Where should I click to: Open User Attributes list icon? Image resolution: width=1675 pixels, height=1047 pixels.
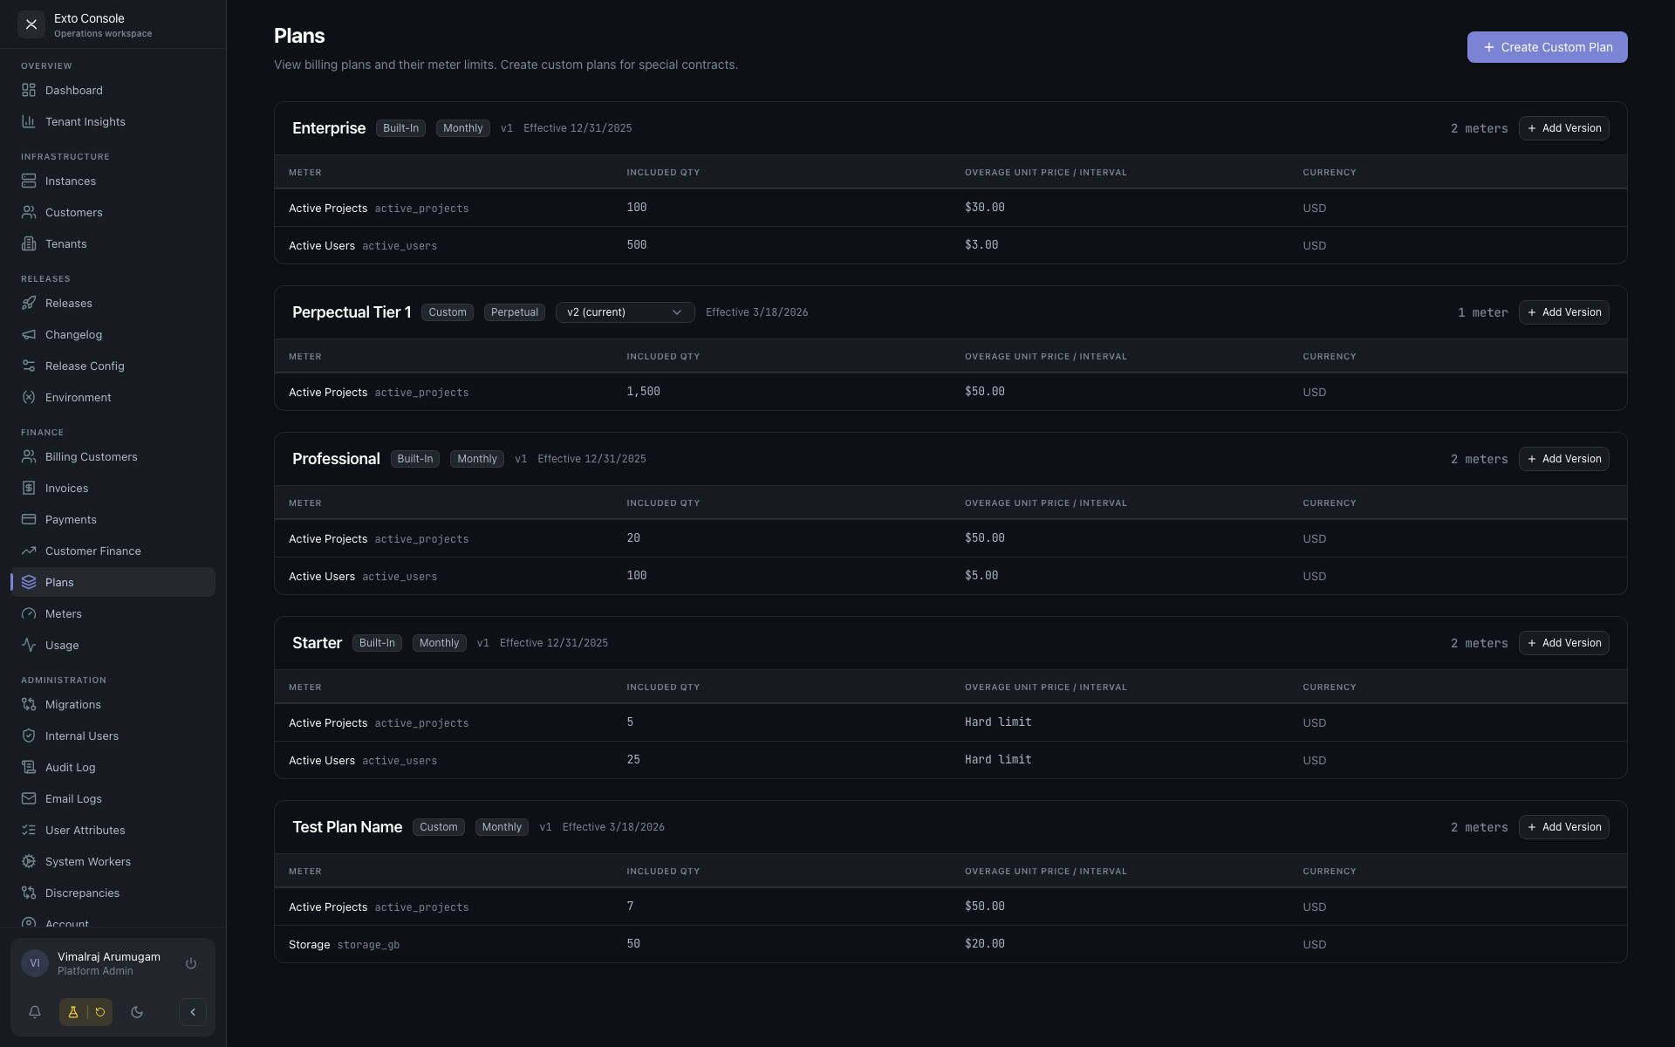[29, 830]
